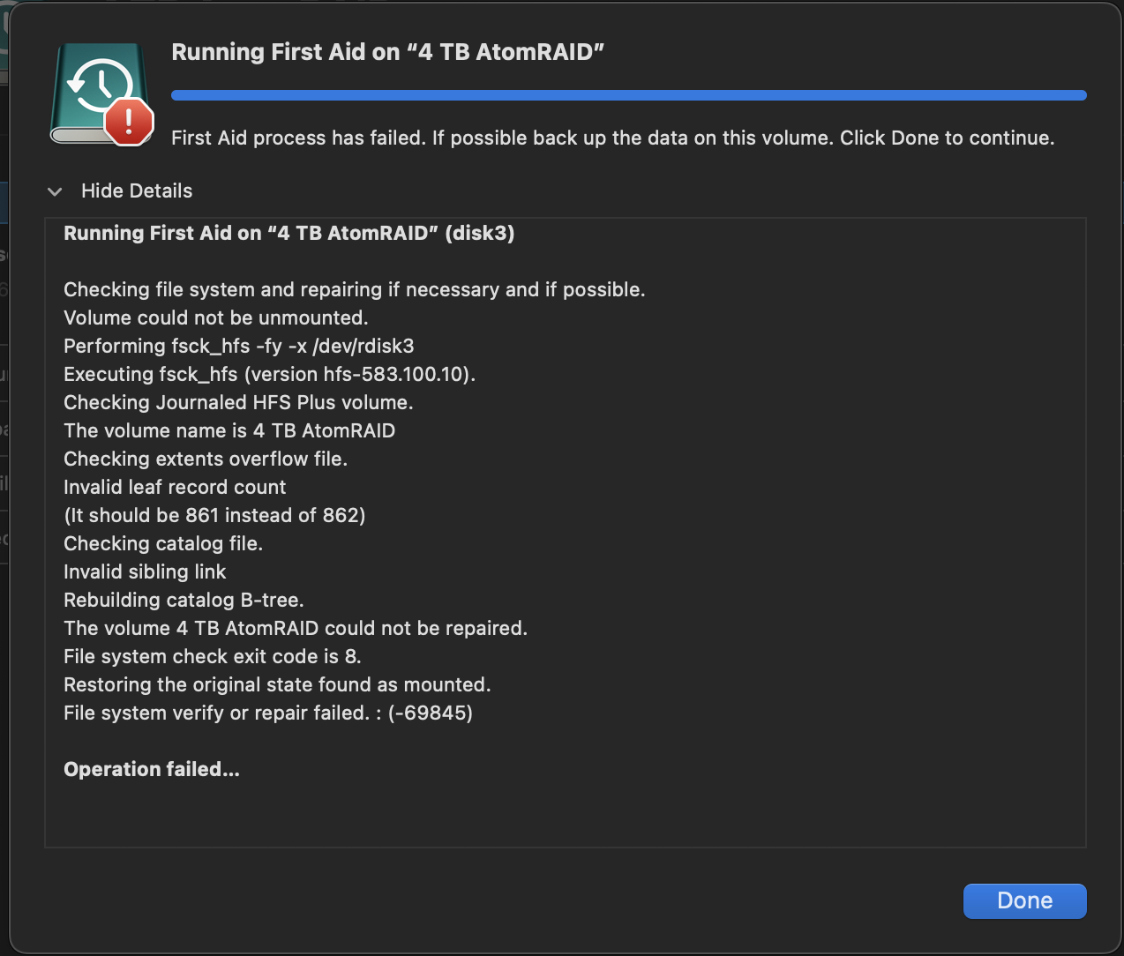Click the Performing fsck_hfs log line
1124x956 pixels.
click(x=238, y=346)
